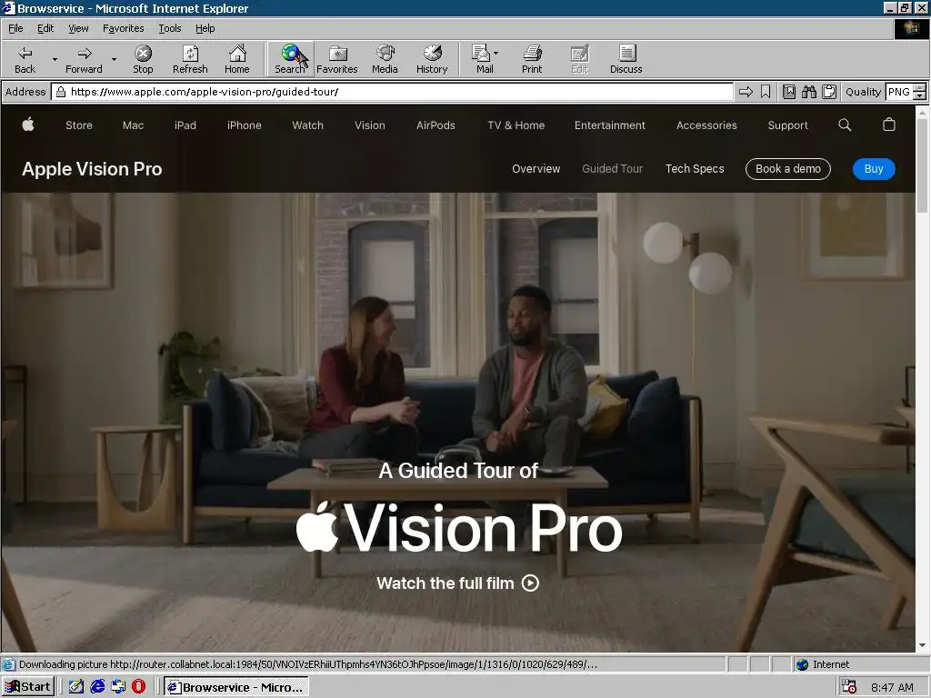
Task: Click the Book a demo button
Action: 788,168
